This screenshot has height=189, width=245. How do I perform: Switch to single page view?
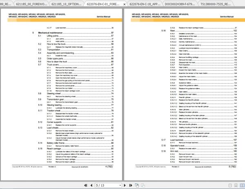[230, 185]
